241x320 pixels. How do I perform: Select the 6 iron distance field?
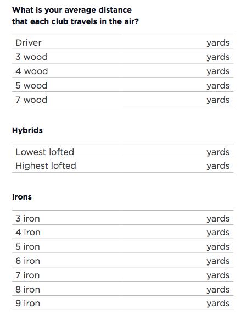coord(122,261)
